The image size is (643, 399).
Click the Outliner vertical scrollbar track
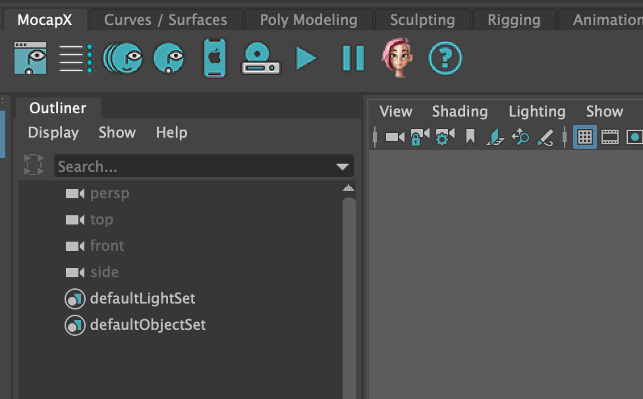349,298
